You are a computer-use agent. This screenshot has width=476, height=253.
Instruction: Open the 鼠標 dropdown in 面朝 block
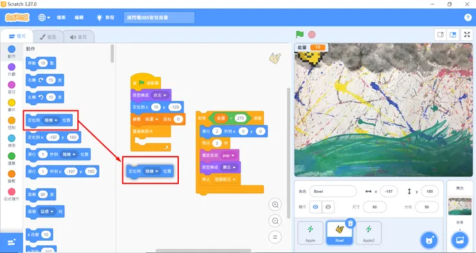pos(48,211)
